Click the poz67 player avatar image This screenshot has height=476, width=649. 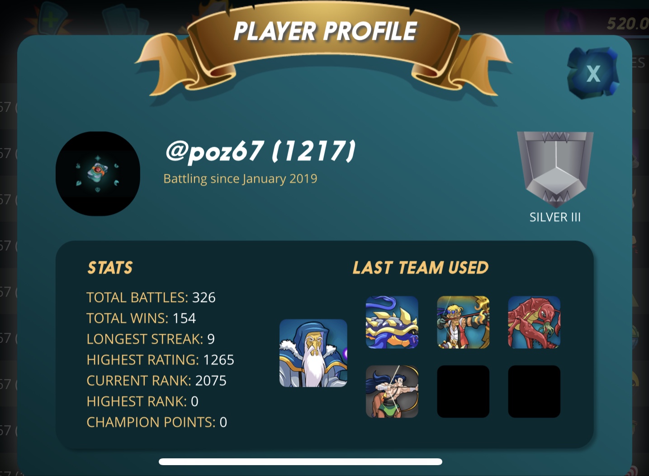tap(98, 174)
